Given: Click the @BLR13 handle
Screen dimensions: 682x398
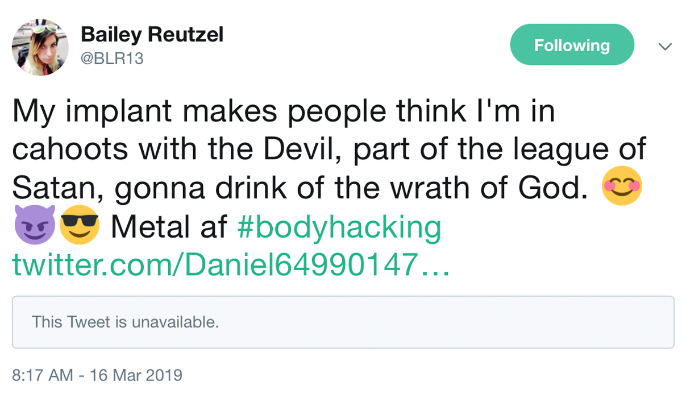Looking at the screenshot, I should click(x=112, y=59).
